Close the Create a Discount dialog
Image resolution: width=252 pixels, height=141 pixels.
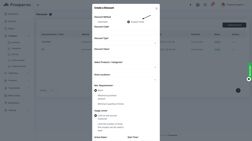click(x=156, y=8)
